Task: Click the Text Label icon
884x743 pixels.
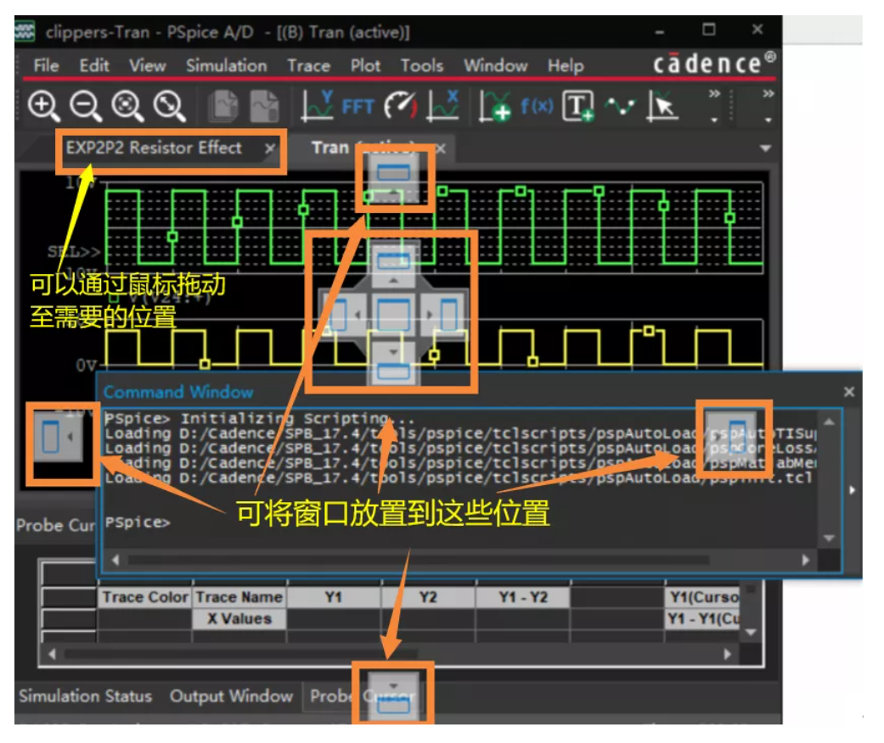Action: (x=578, y=106)
